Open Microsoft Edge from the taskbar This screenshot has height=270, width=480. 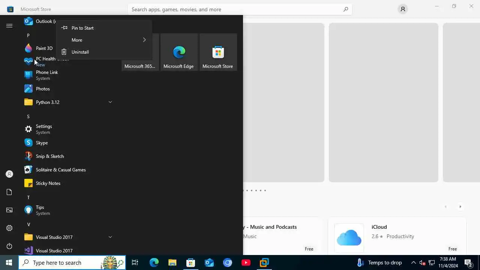[154, 262]
